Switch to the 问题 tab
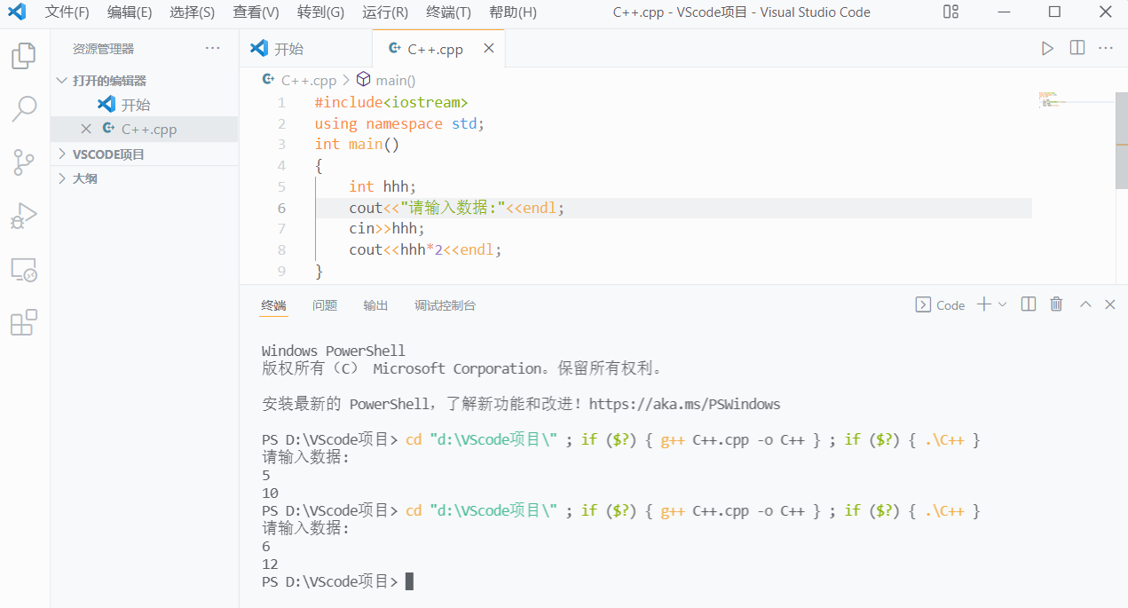This screenshot has width=1128, height=608. (x=325, y=304)
